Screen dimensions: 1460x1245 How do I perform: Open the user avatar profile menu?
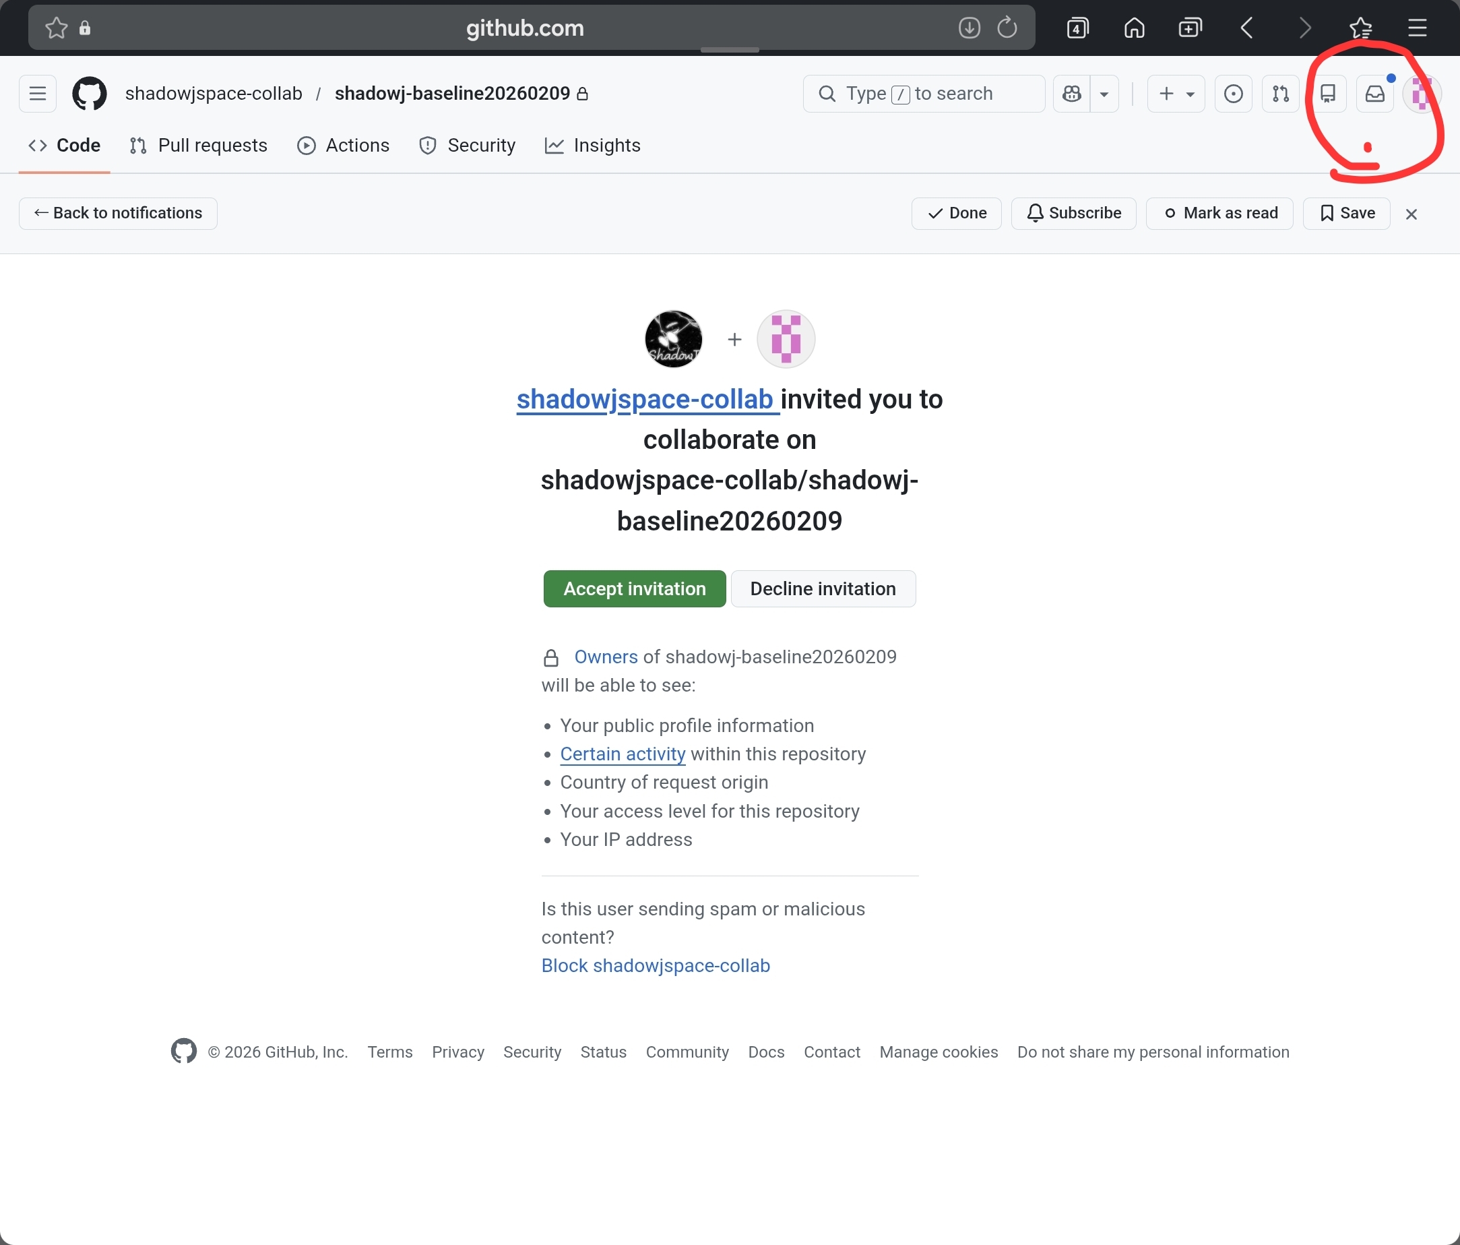(x=1421, y=93)
